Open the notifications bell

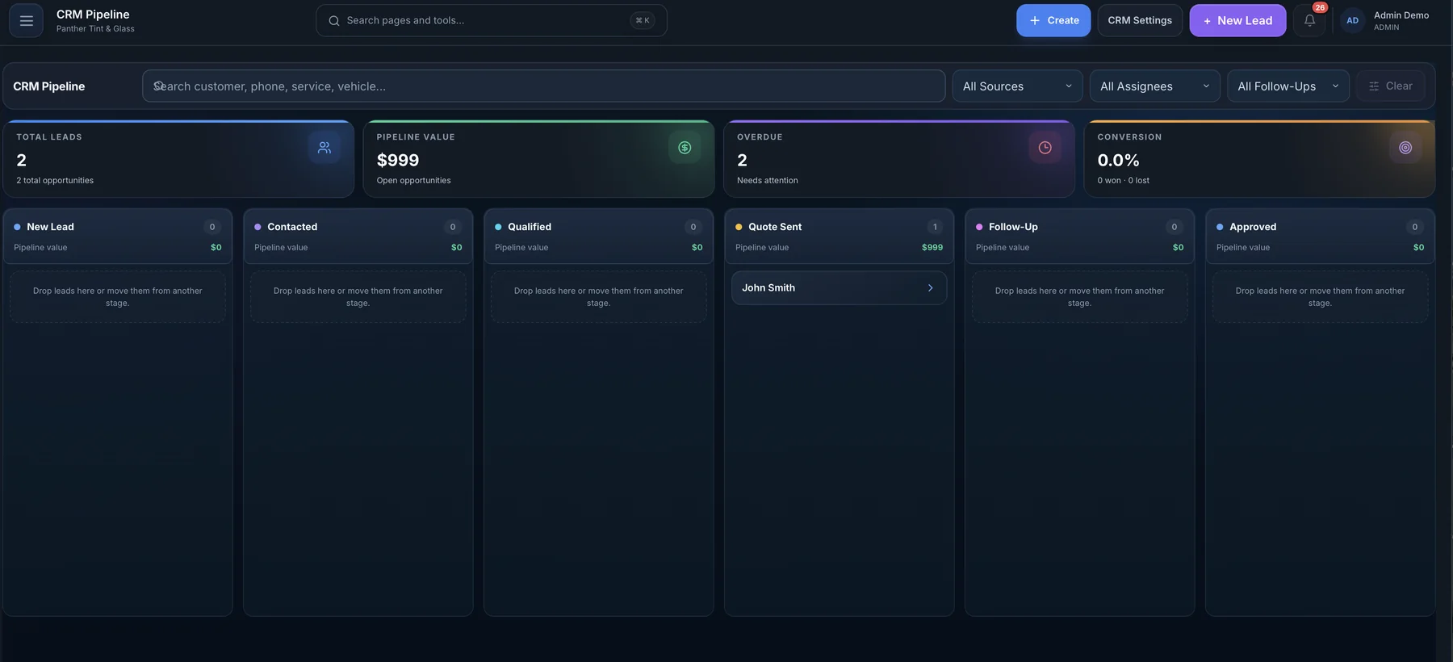point(1309,21)
